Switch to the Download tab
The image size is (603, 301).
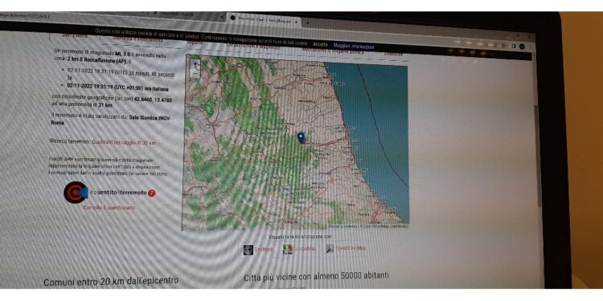pyautogui.click(x=393, y=54)
